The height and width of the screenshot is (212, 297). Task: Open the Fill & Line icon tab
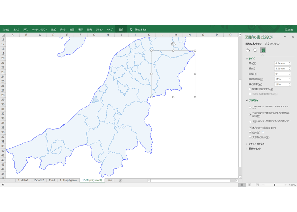[248, 50]
